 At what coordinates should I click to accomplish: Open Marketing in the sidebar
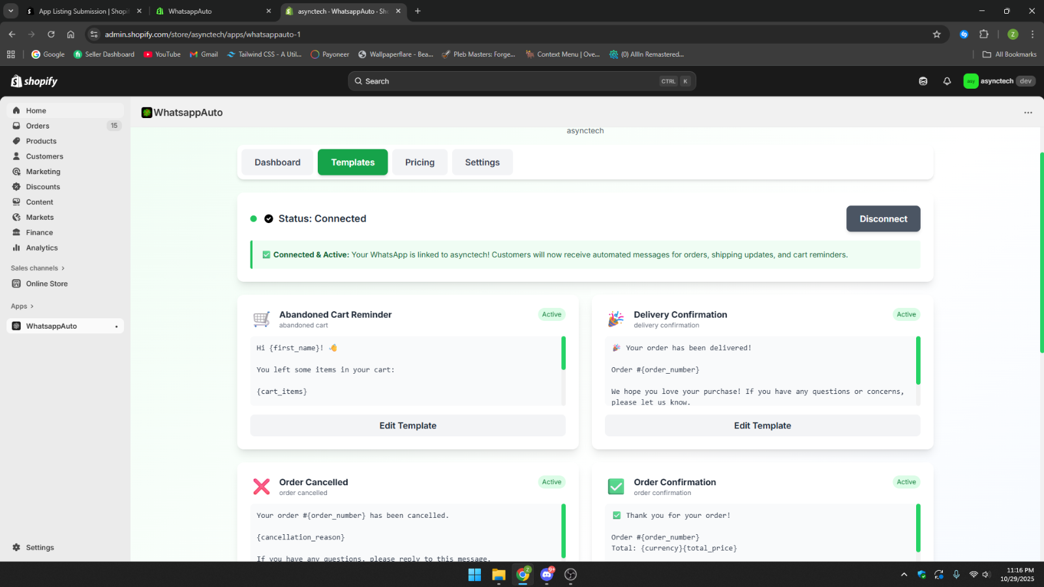65,172
